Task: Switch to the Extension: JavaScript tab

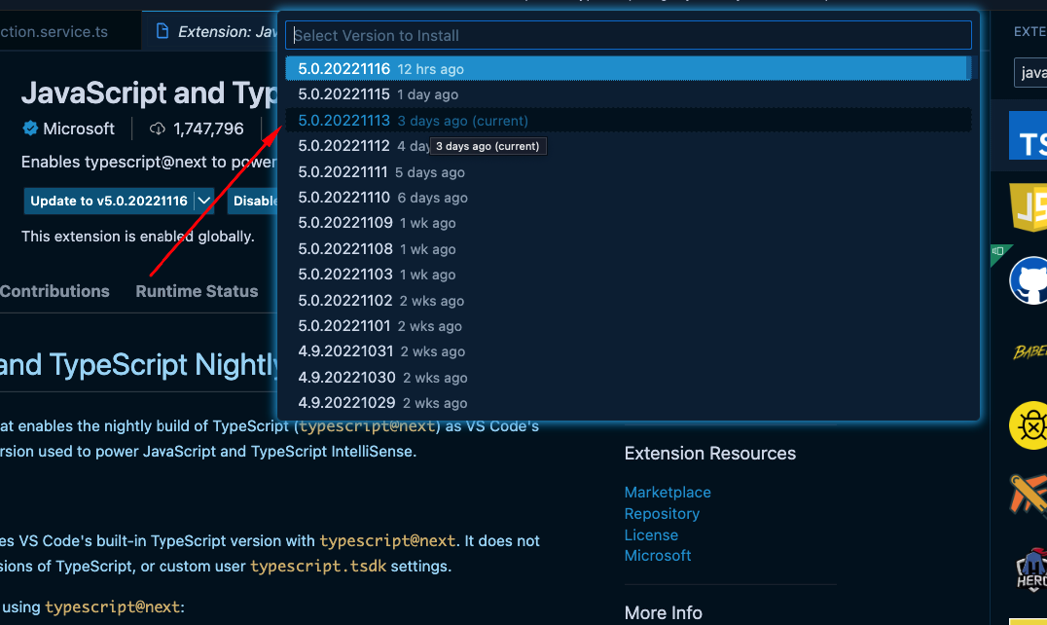Action: (x=210, y=31)
